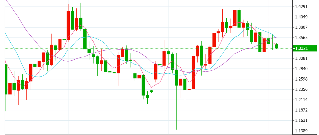Click the 1.1872 price axis label
Image resolution: width=319 pixels, height=135 pixels.
[x=301, y=110]
